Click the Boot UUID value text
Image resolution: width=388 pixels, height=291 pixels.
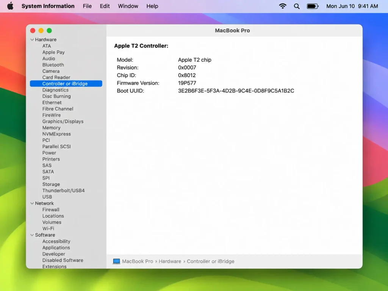236,91
